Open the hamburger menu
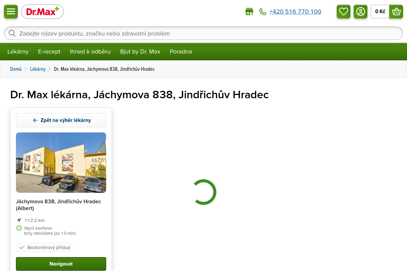Screen dimensions: 407x271 pos(11,12)
